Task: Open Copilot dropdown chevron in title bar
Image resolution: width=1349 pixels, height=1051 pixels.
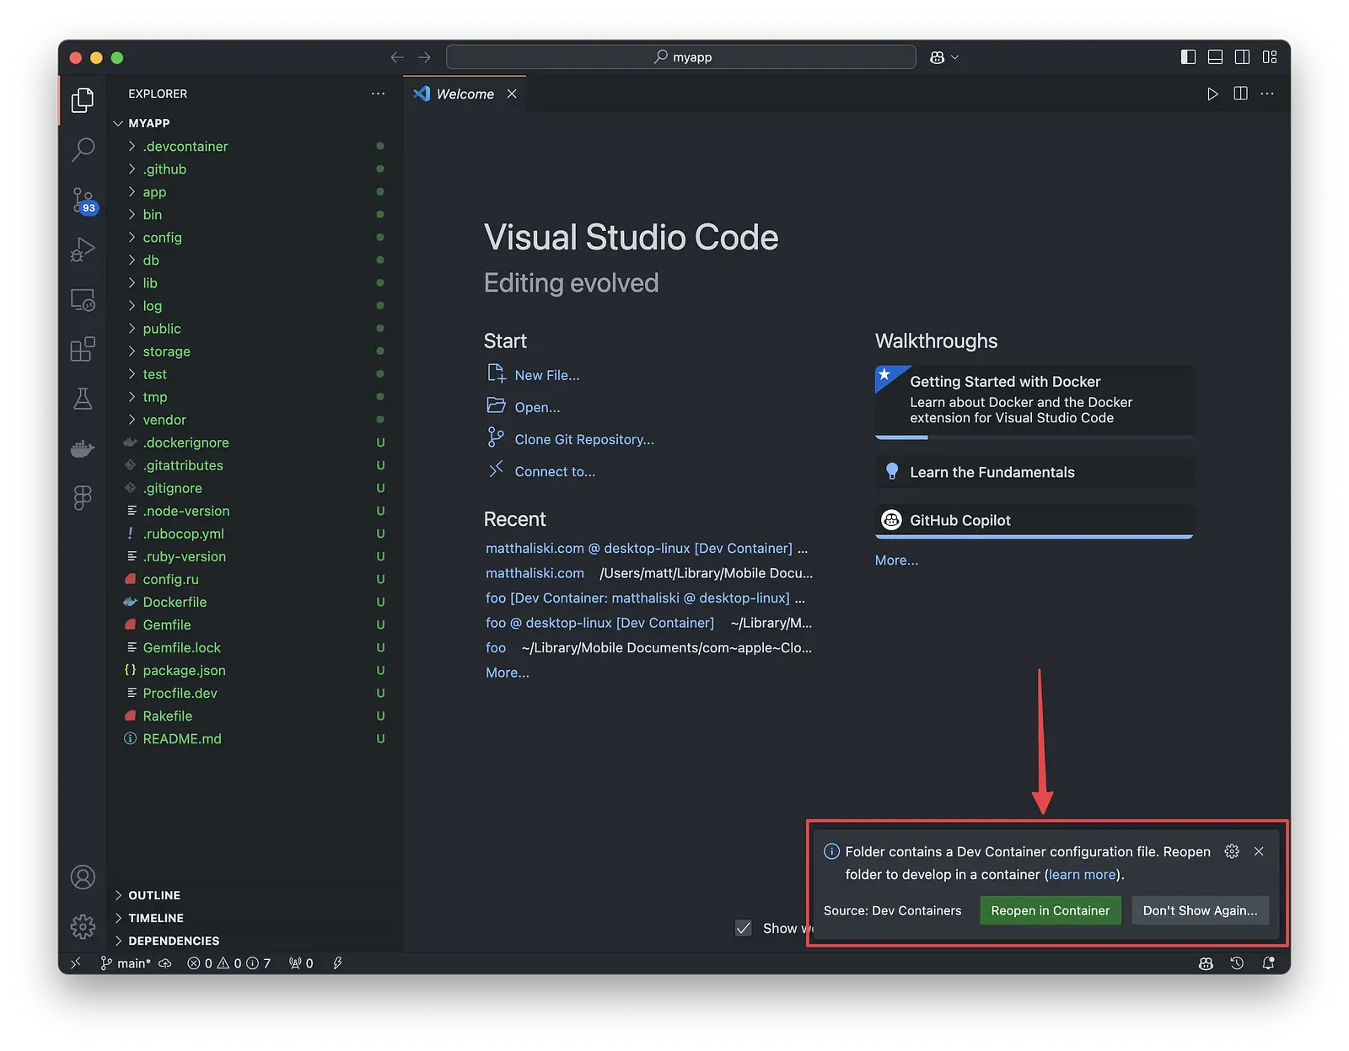Action: coord(955,57)
